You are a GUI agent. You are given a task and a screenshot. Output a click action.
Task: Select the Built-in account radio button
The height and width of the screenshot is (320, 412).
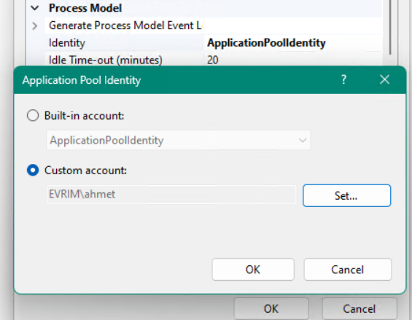[x=33, y=116]
